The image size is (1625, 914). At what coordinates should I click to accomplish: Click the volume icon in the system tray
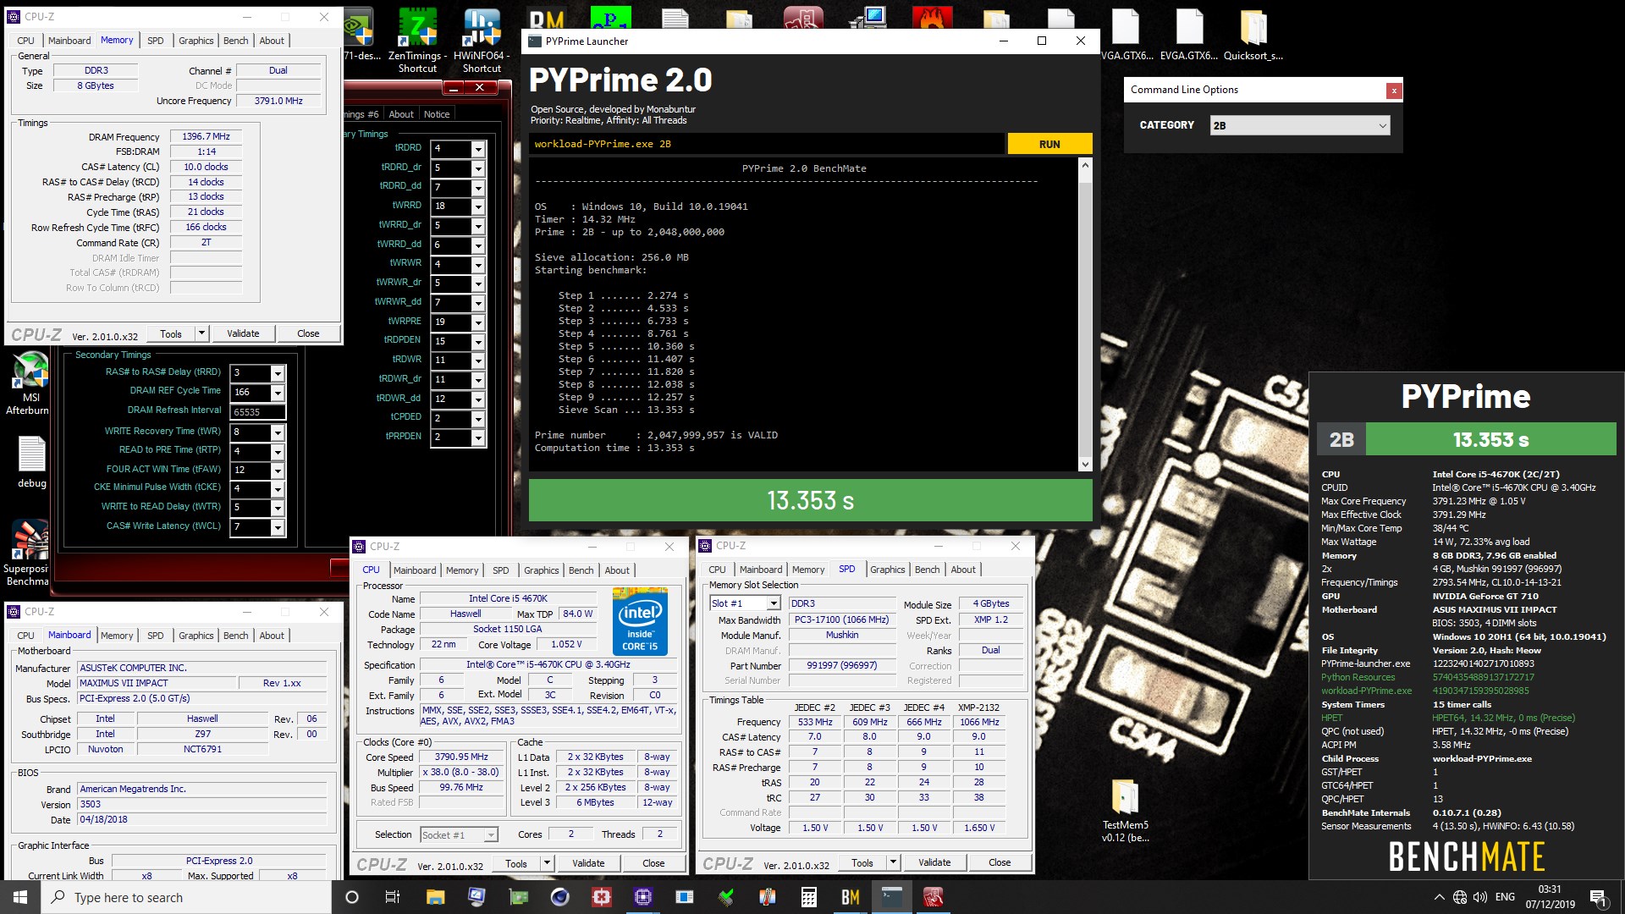coord(1479,897)
